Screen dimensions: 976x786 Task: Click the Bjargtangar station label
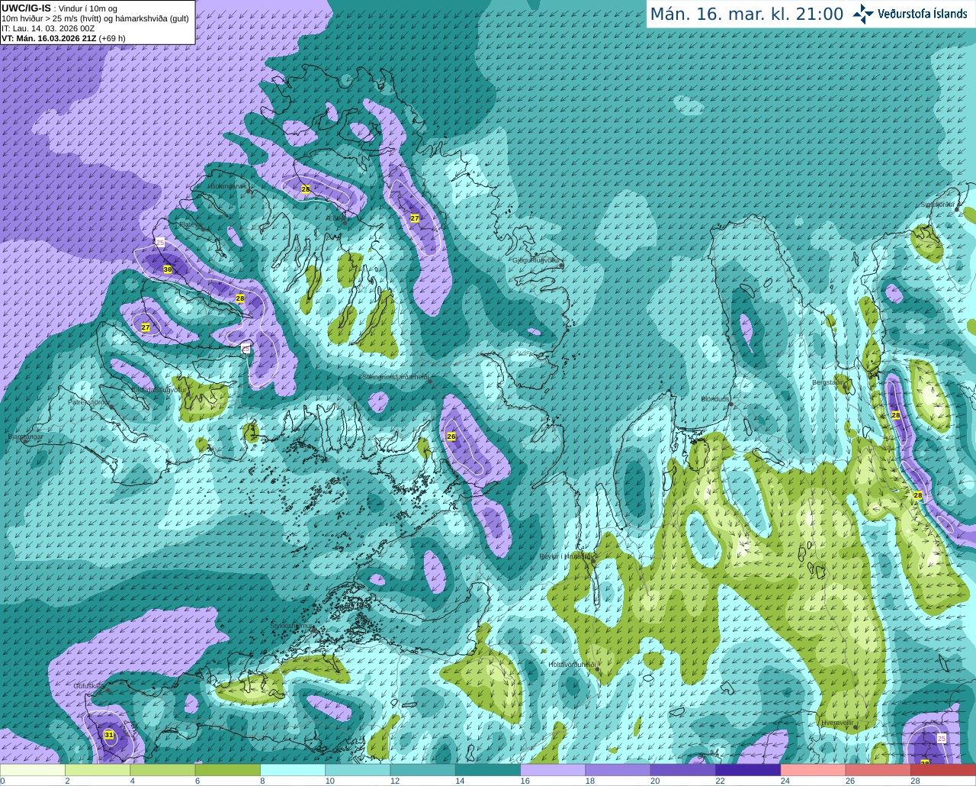coord(25,436)
